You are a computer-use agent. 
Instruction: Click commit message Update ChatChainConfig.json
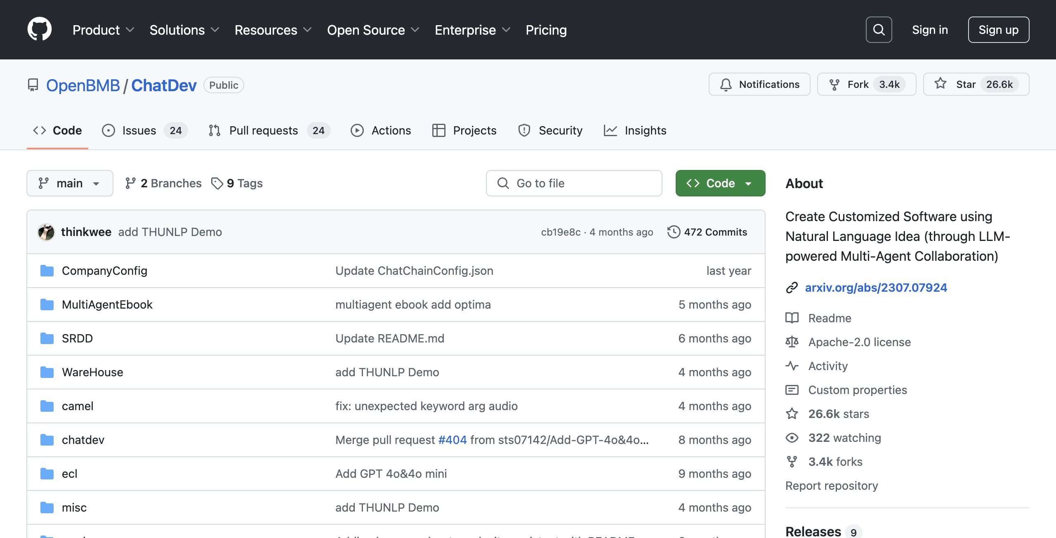click(x=414, y=271)
